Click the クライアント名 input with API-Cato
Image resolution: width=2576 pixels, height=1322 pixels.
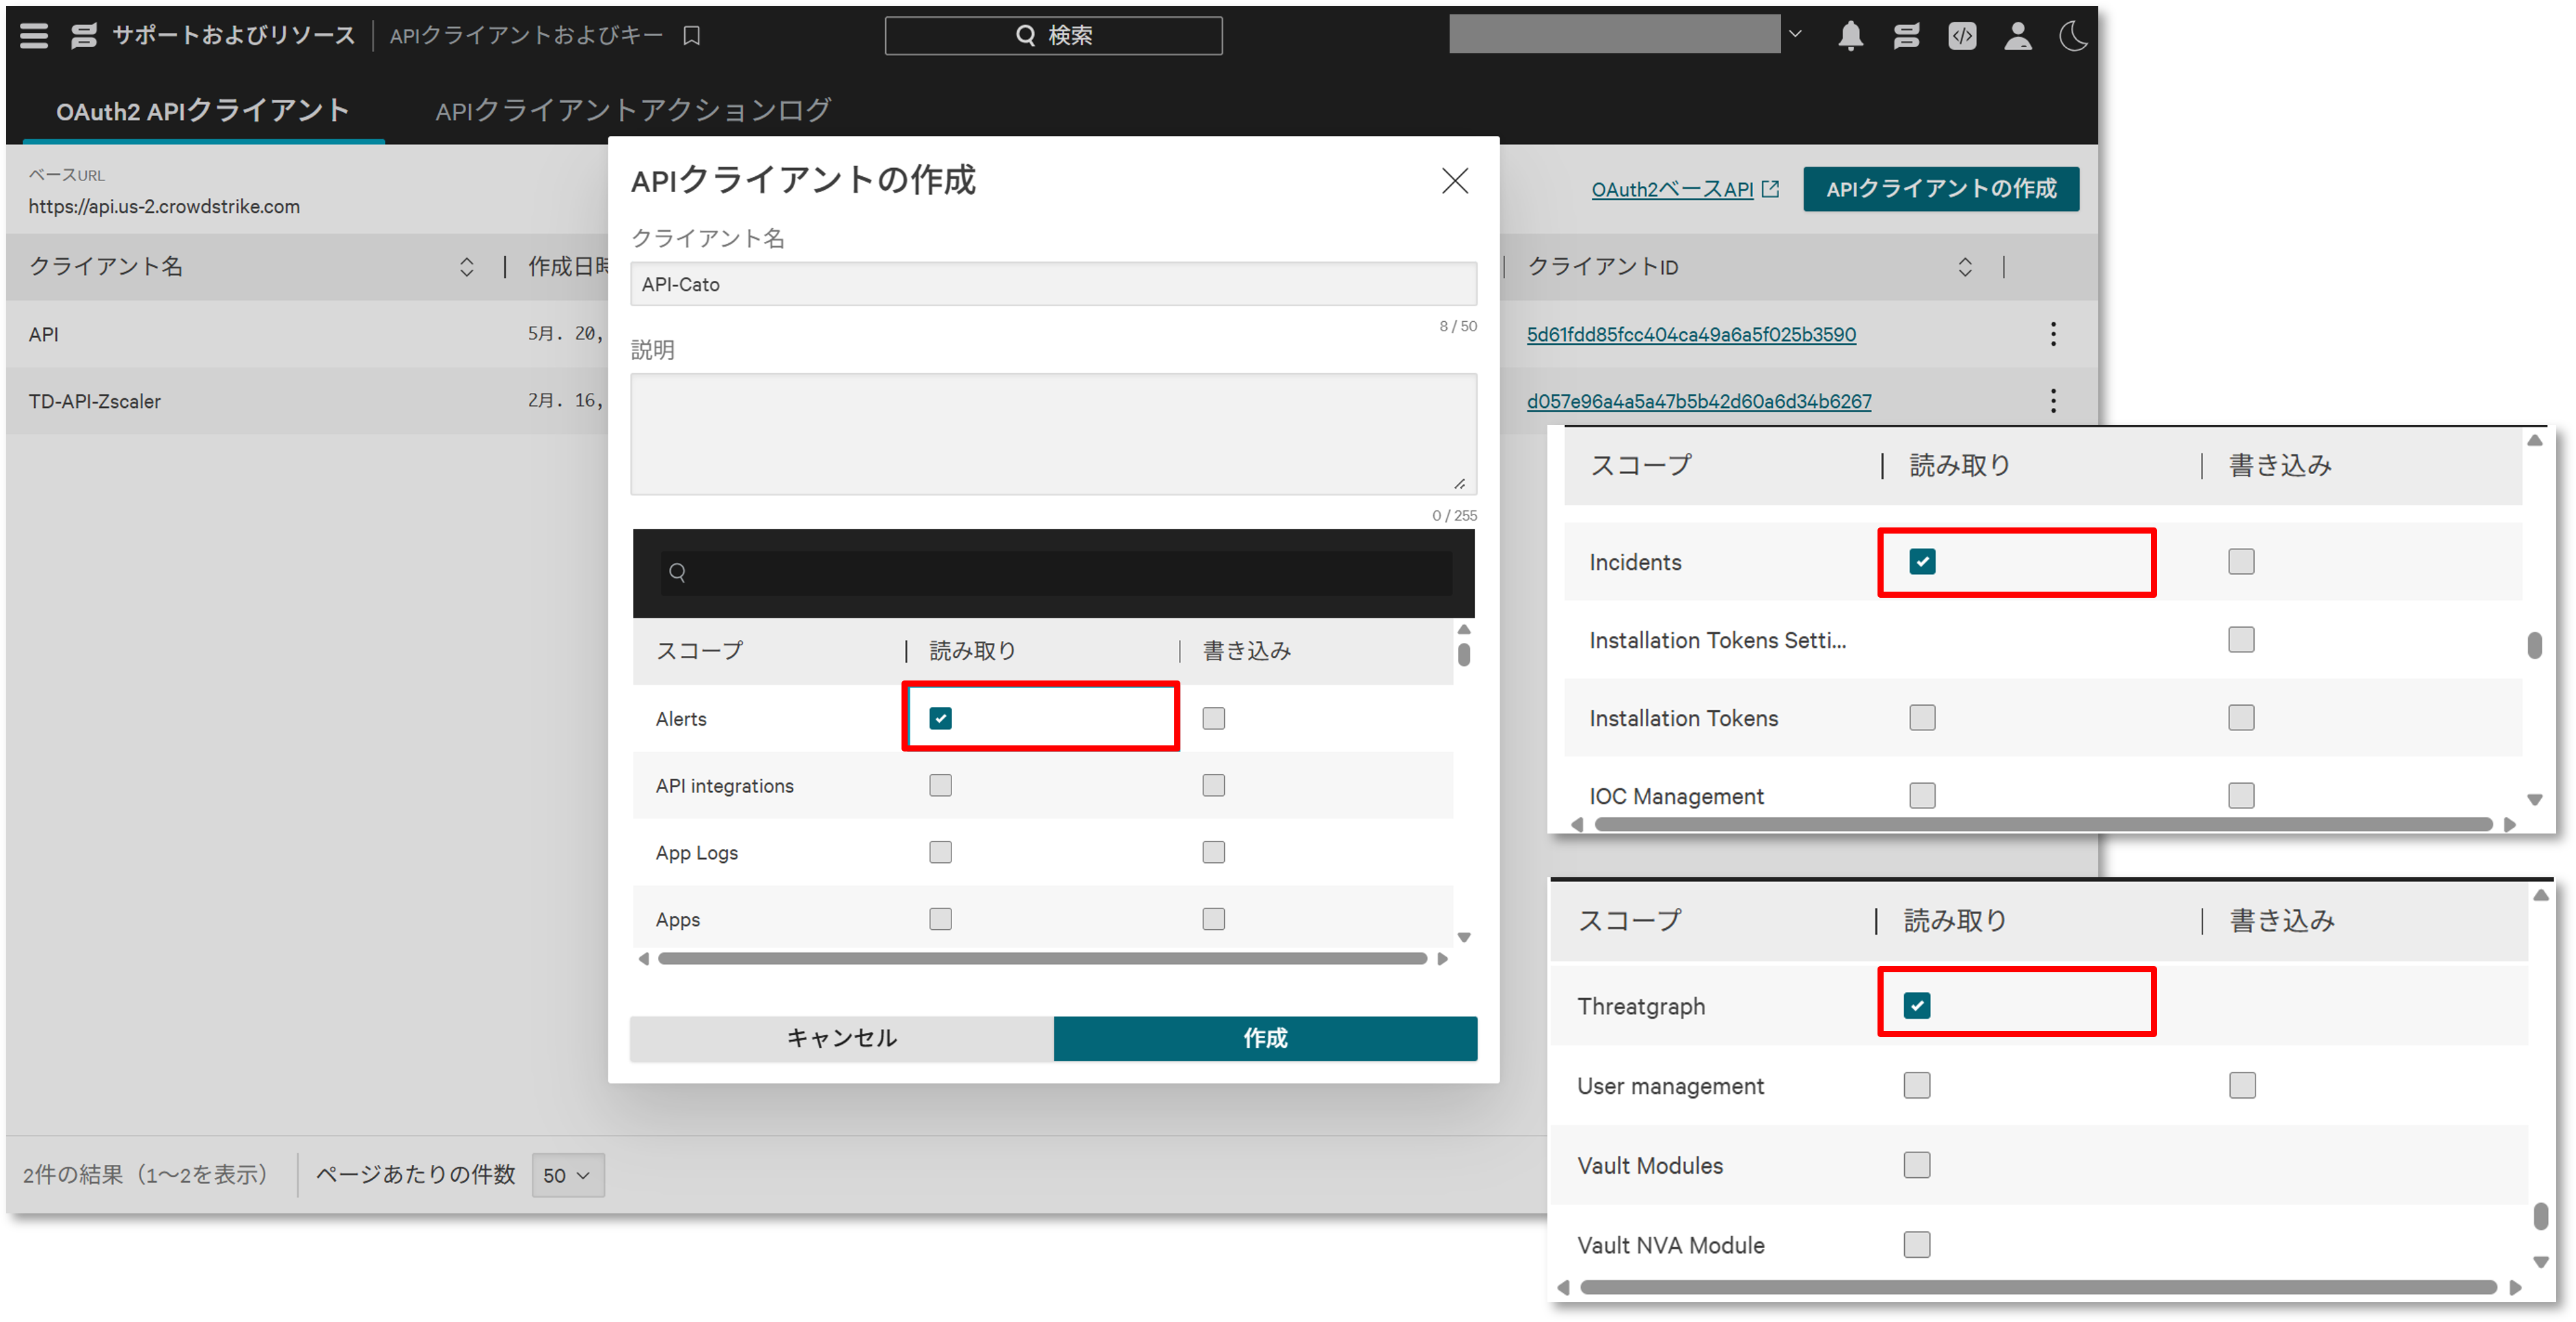tap(1053, 284)
